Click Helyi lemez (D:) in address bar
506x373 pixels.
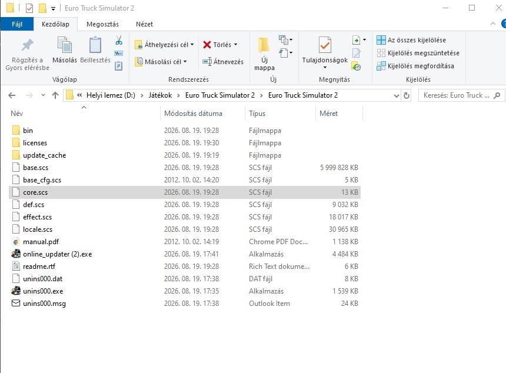(x=111, y=95)
